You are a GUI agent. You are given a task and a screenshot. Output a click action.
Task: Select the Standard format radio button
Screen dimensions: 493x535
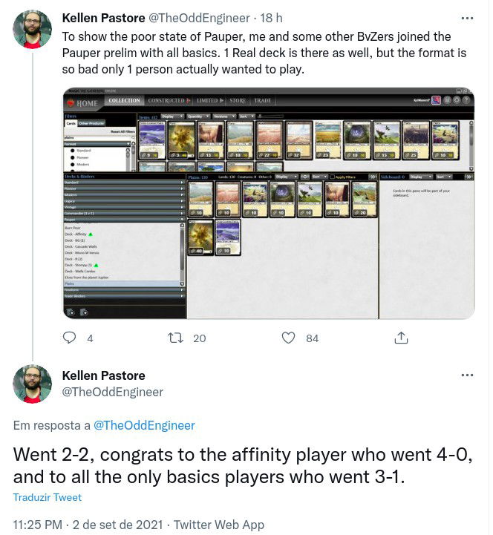[72, 151]
